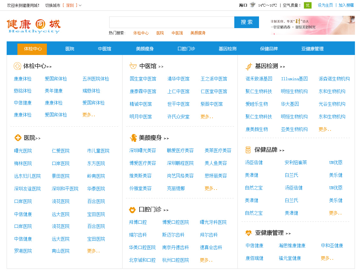
Task: Click the 体检中心 cross icon
Action: (x=18, y=66)
